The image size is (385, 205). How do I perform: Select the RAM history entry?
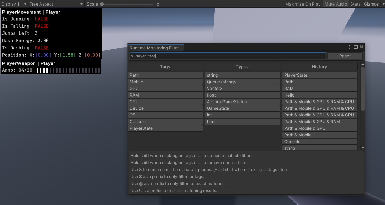(320, 88)
